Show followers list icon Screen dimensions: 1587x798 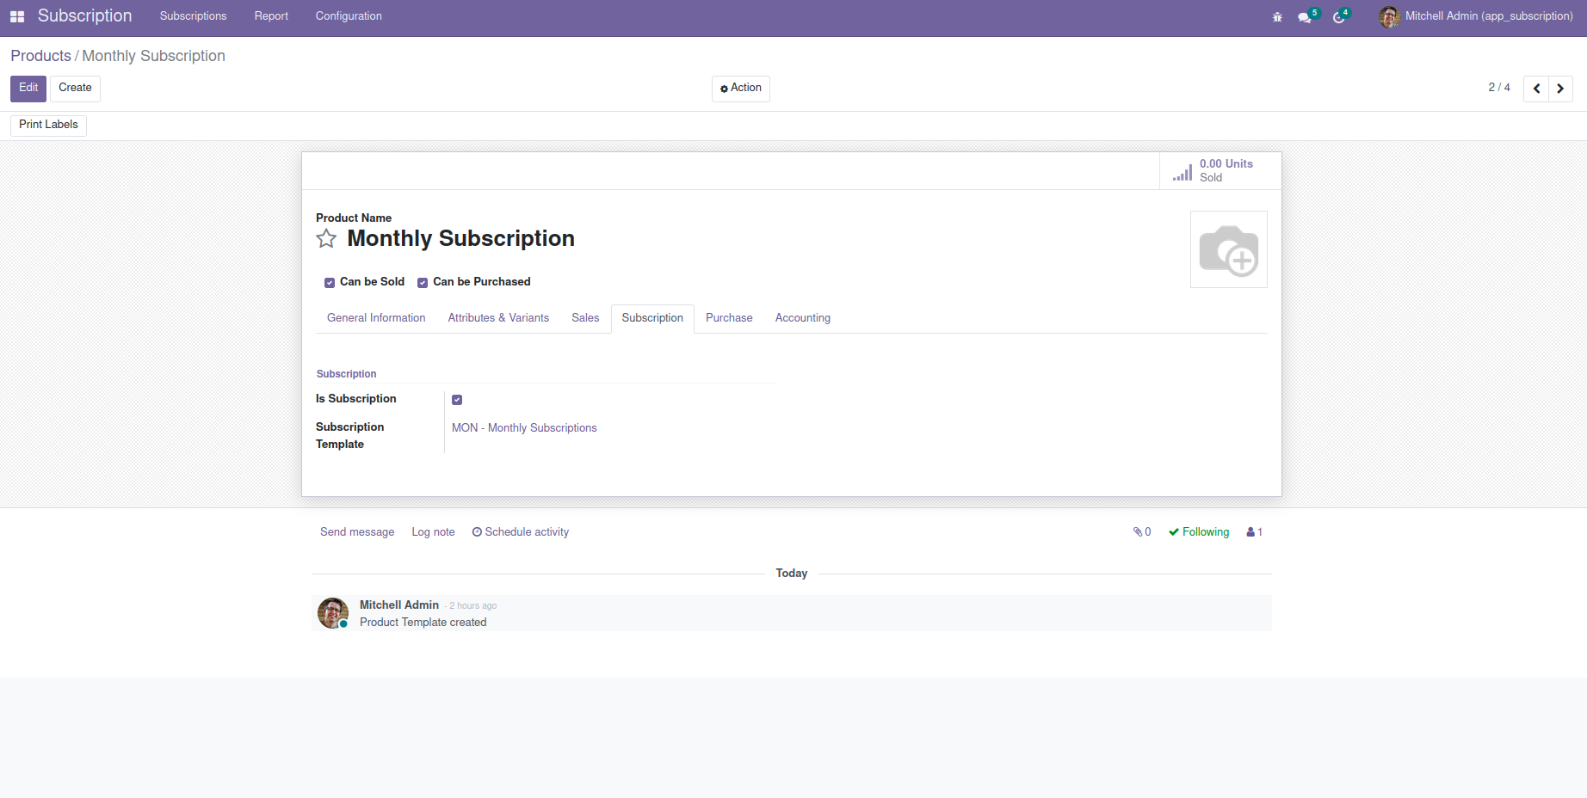tap(1254, 532)
